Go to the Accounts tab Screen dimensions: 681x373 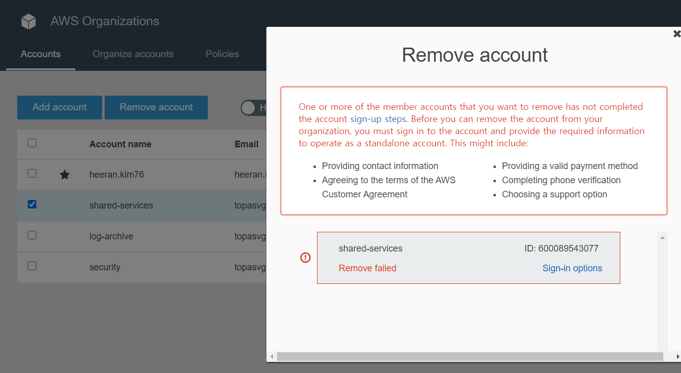pos(40,54)
